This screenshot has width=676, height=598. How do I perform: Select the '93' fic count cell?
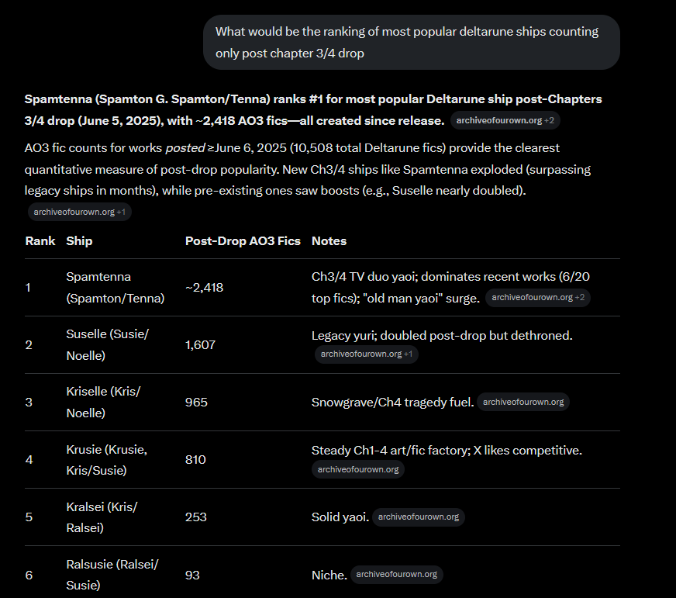[x=192, y=575]
